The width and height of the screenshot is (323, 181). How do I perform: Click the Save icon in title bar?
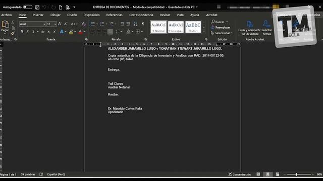(x=37, y=7)
